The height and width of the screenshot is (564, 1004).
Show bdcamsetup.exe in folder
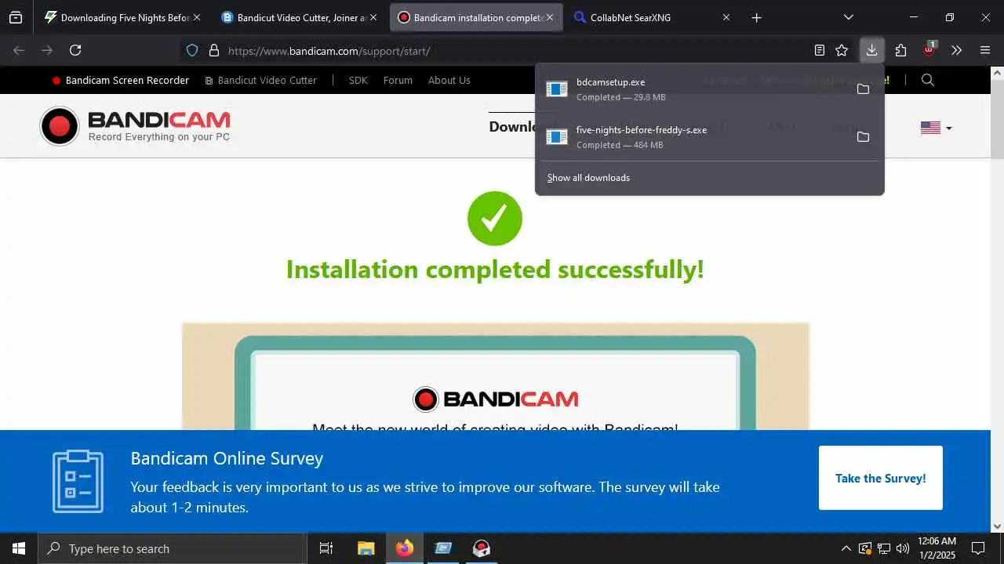(x=863, y=89)
